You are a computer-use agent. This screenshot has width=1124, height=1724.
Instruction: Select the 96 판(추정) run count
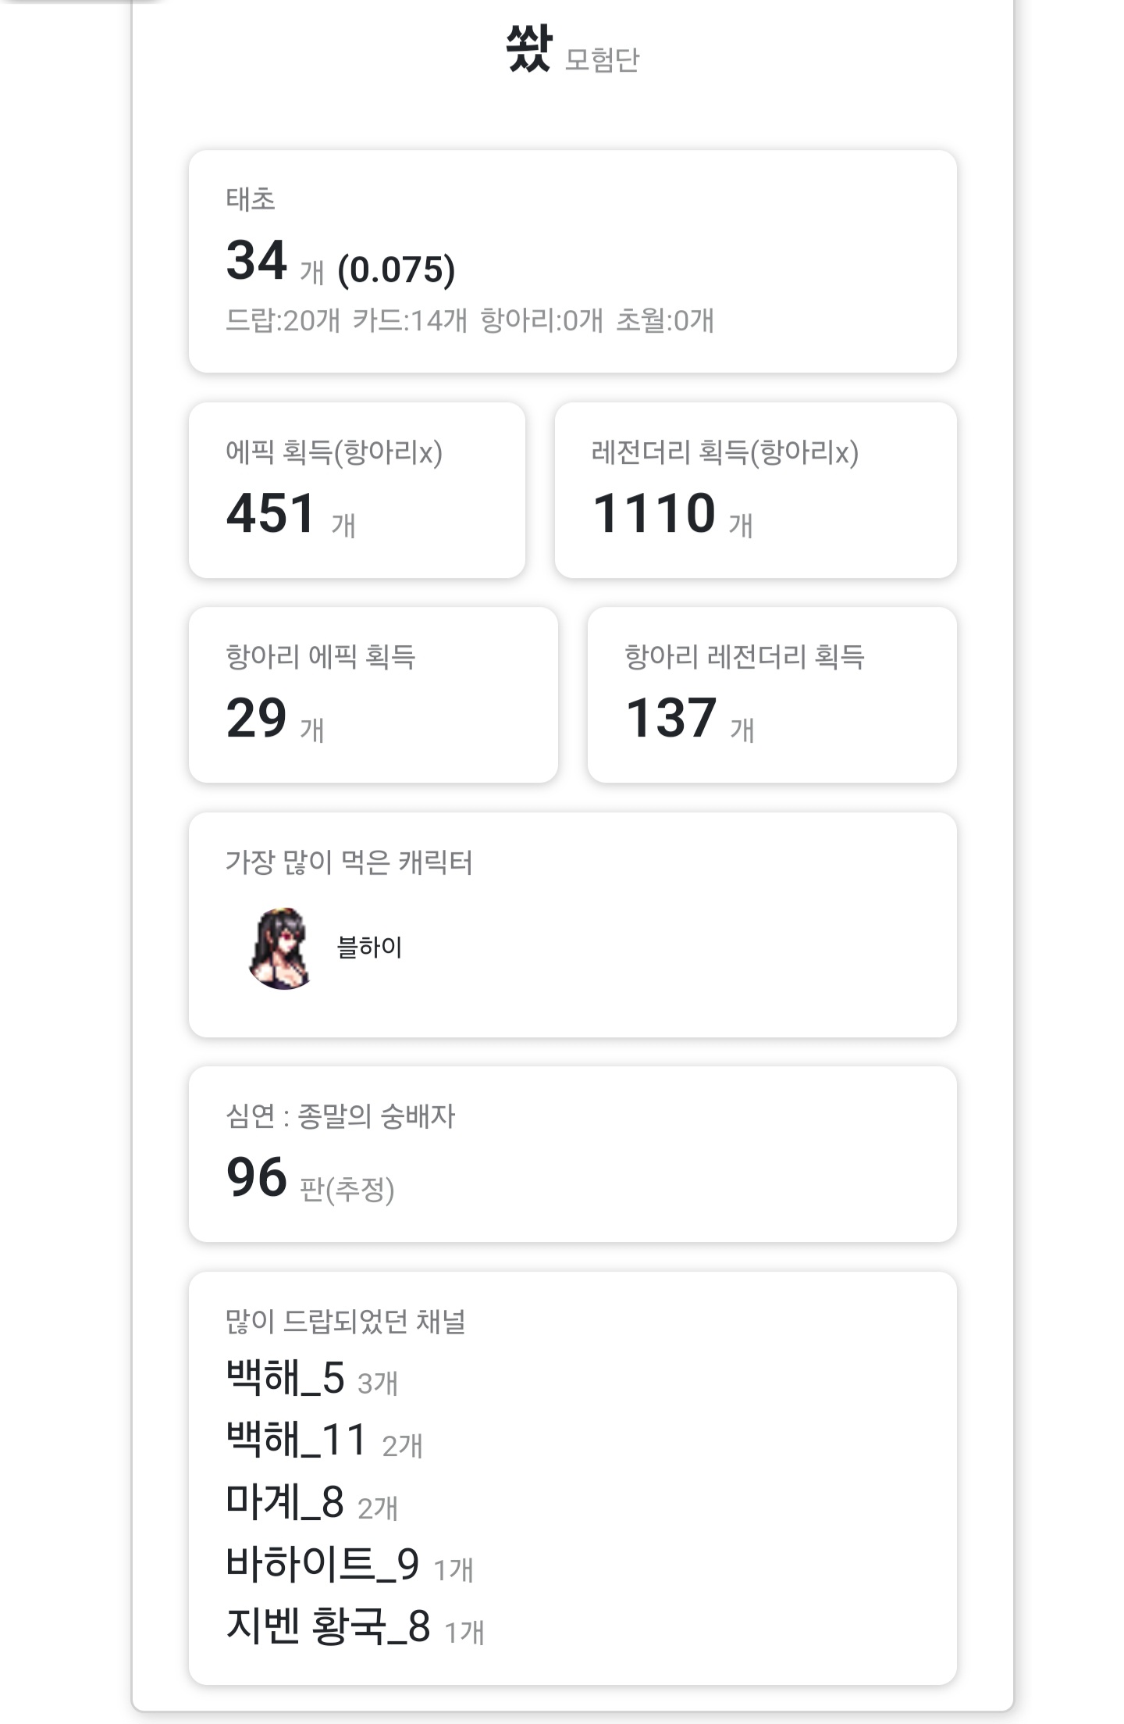[257, 1177]
